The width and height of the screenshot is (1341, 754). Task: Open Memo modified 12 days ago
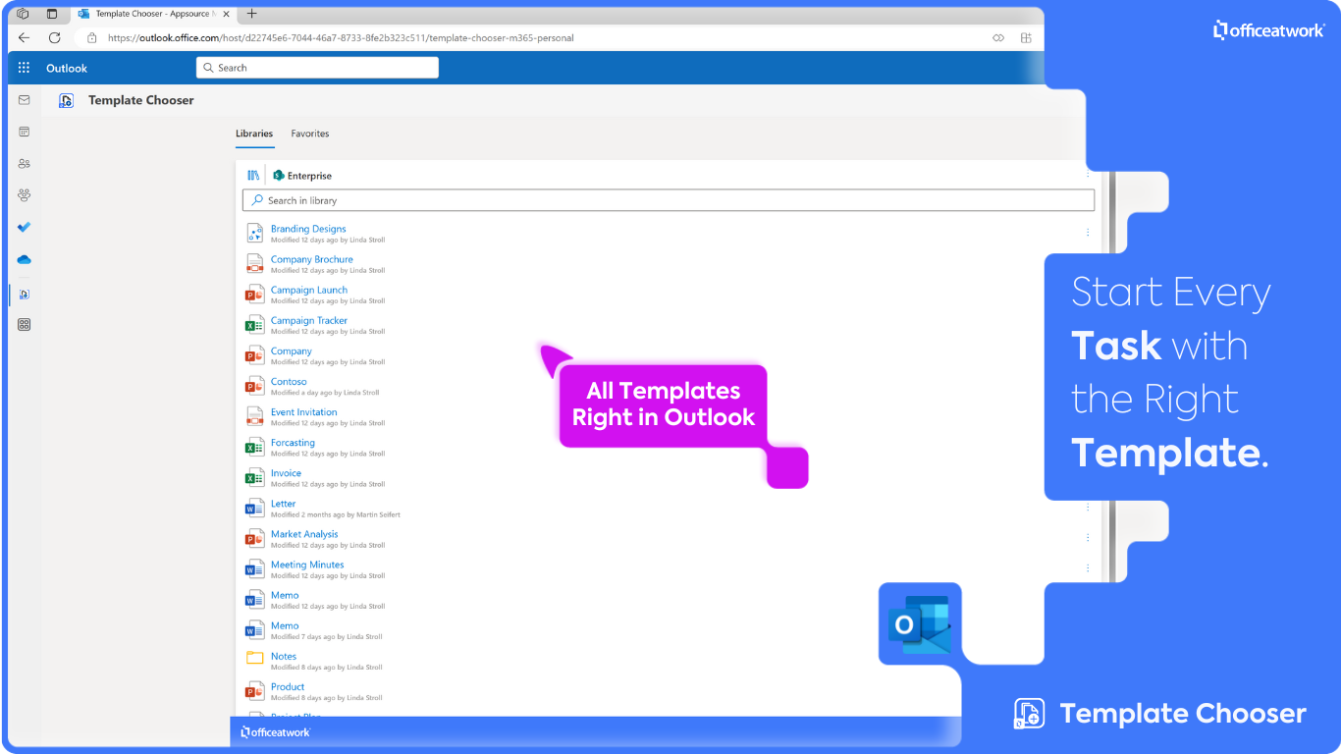(x=285, y=595)
